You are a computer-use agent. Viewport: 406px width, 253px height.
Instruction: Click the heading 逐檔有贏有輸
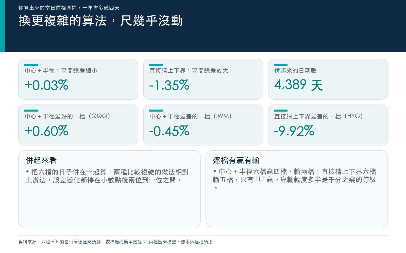tap(236, 160)
